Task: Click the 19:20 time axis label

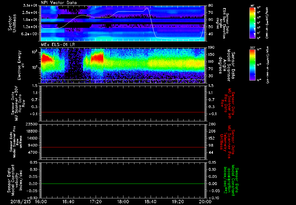Action: click(x=178, y=202)
